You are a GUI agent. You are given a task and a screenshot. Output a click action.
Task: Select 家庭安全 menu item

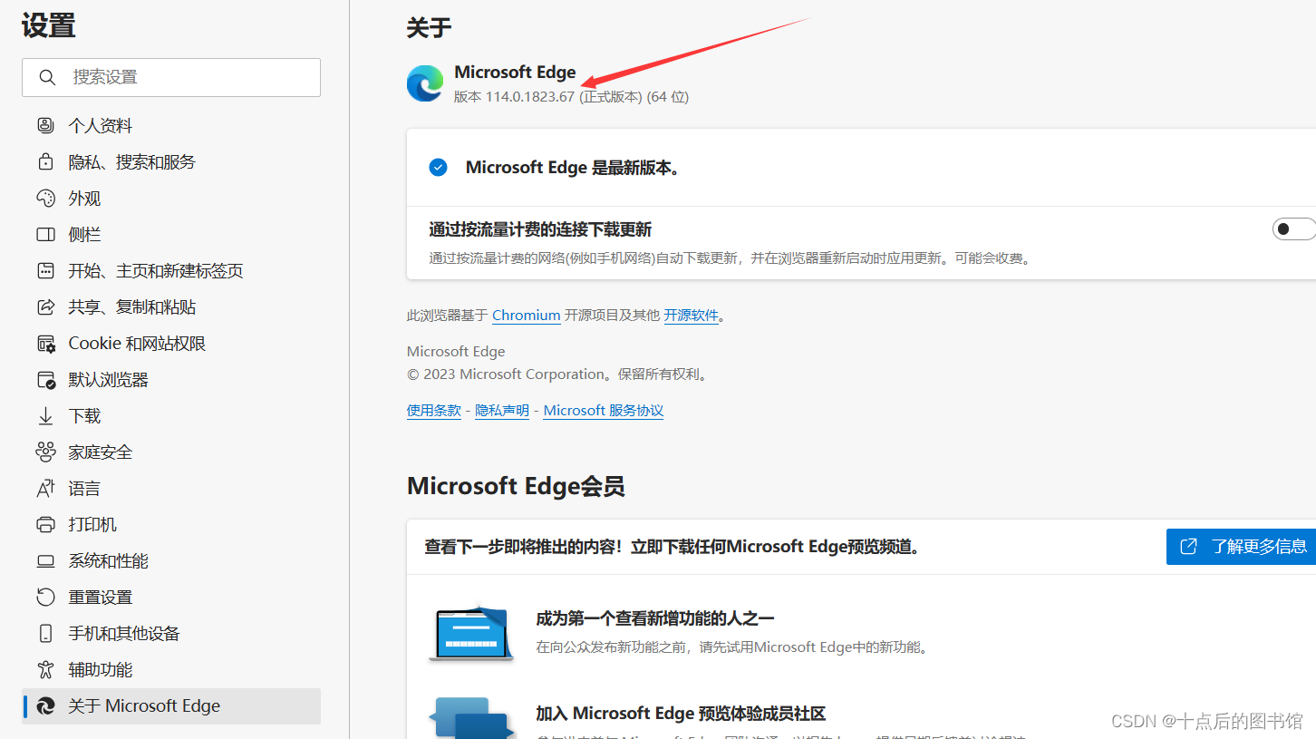tap(171, 452)
